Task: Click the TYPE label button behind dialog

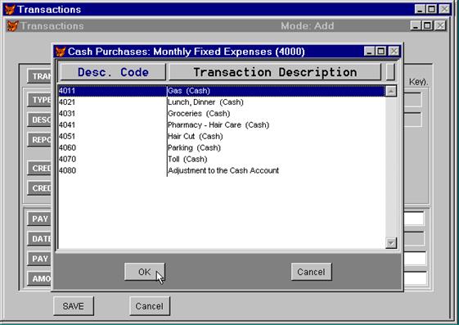Action: tap(40, 100)
